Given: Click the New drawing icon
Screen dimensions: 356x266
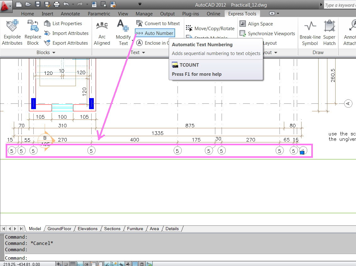Looking at the screenshot, I should click(19, 4).
